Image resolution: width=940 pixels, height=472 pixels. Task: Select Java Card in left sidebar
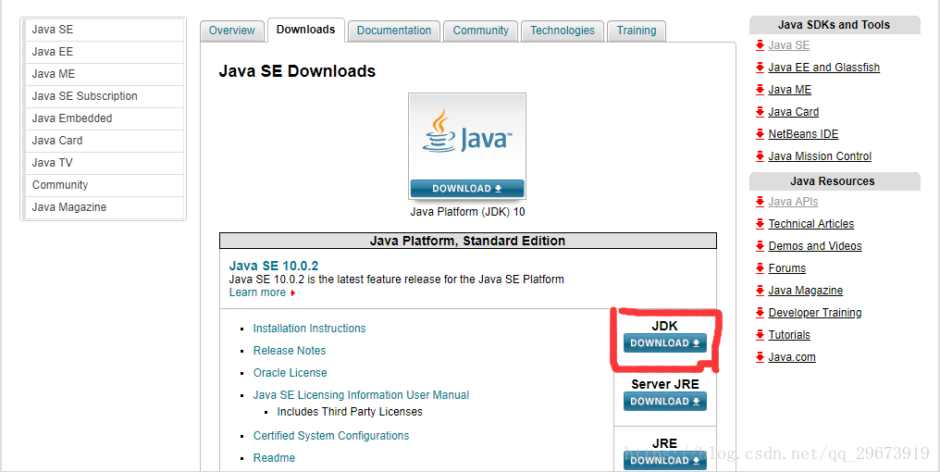pyautogui.click(x=103, y=141)
